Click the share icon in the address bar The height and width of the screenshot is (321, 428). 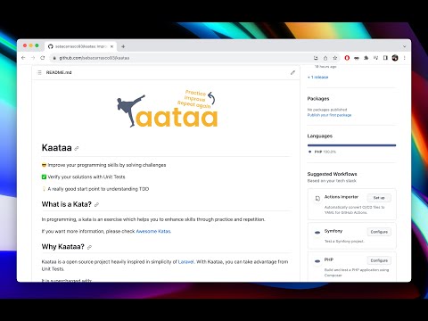(325, 58)
